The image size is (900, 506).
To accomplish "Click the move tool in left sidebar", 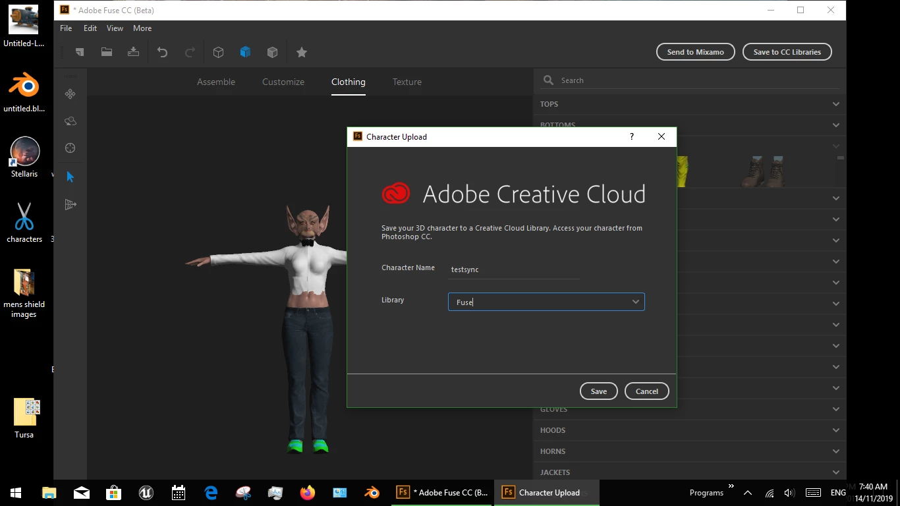I will [x=70, y=94].
